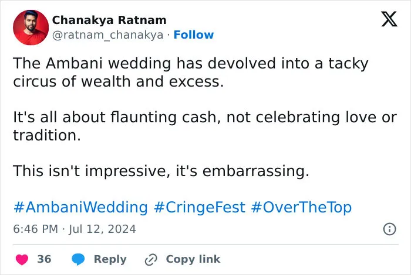
Task: Open the @ratnam_chanakya handle
Action: [x=107, y=35]
